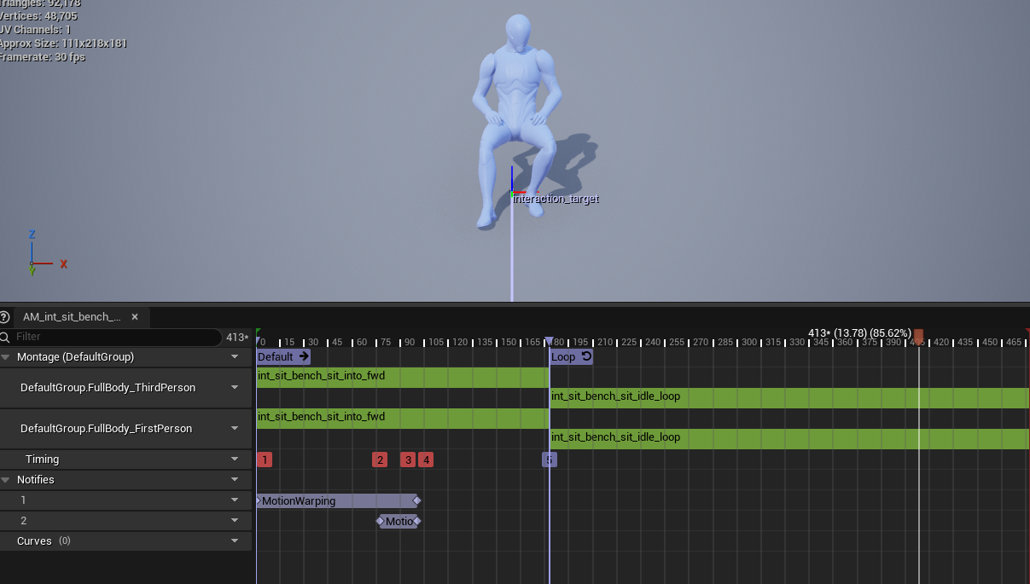Select timing marker number 2
This screenshot has width=1030, height=584.
coord(380,460)
